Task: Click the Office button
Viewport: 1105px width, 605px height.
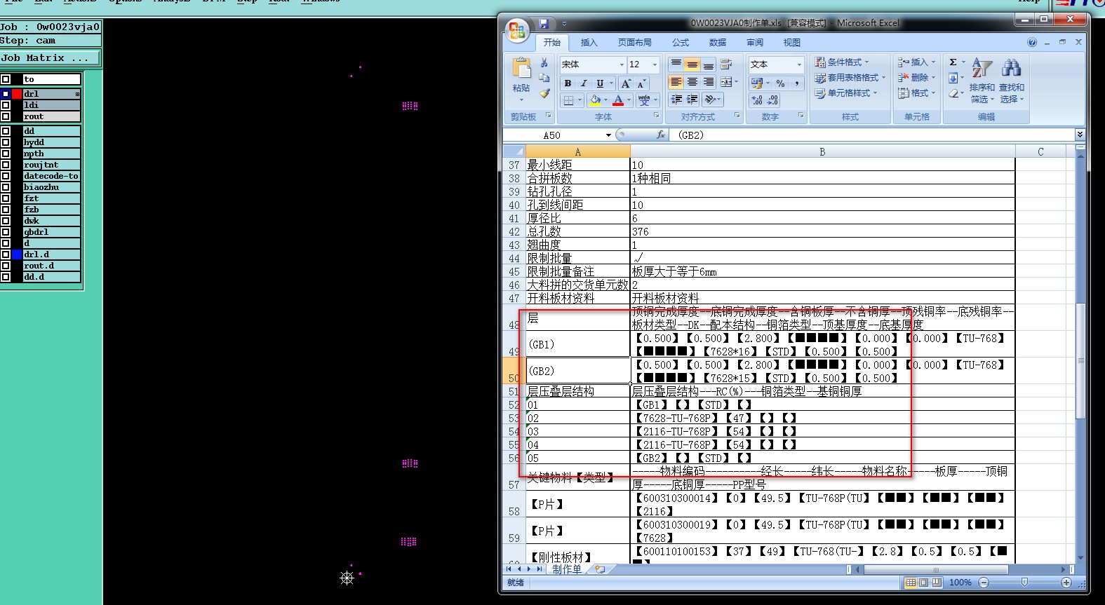Action: point(517,30)
